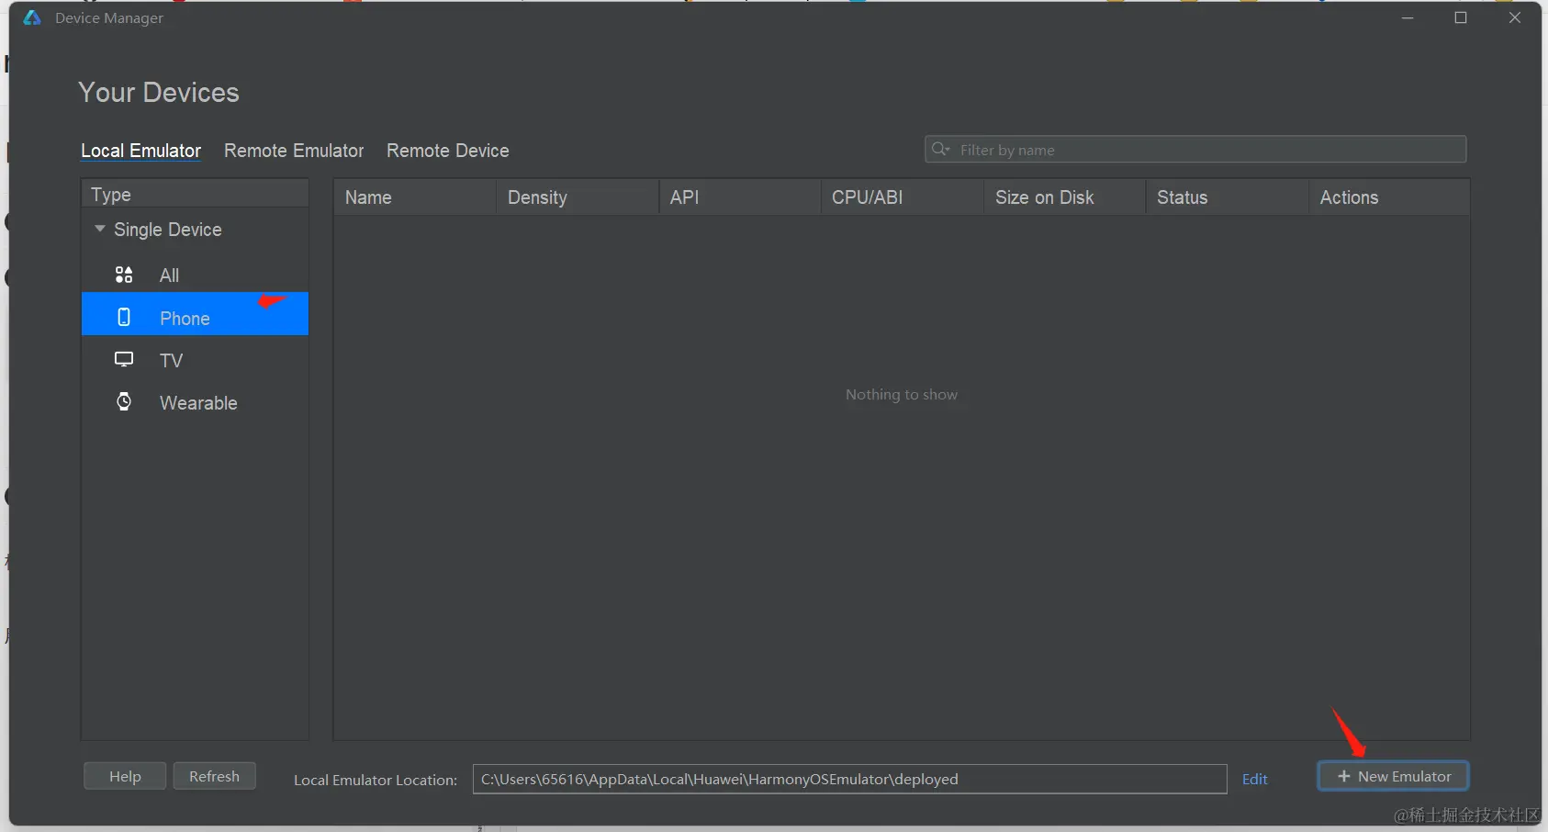
Task: Switch to the Remote Emulator tab
Action: pyautogui.click(x=294, y=151)
